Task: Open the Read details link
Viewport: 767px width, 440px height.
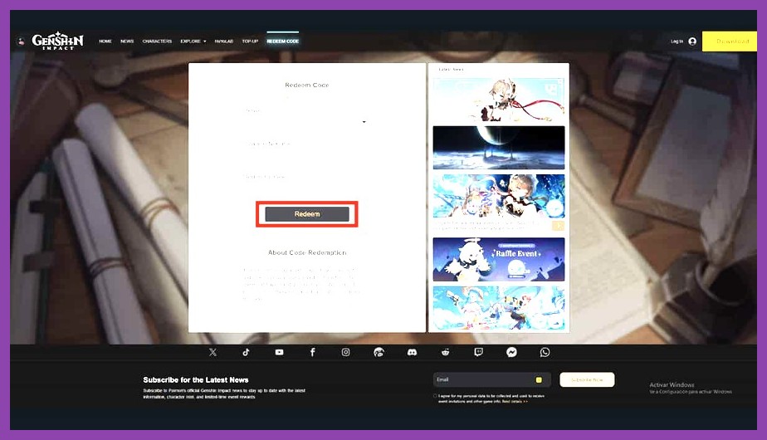Action: [x=515, y=401]
